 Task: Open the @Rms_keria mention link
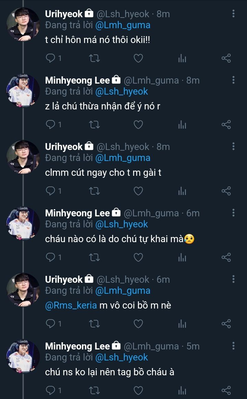(71, 305)
